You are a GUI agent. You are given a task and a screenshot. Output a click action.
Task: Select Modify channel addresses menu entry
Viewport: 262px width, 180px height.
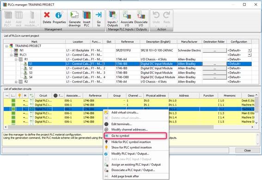tap(129, 130)
